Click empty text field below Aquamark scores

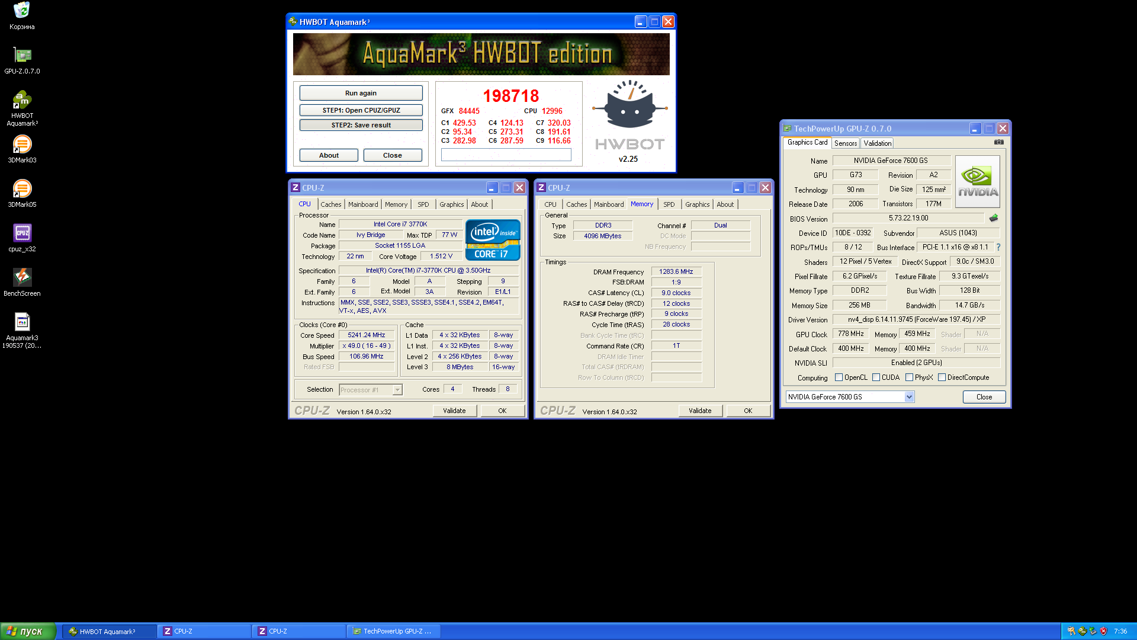point(506,155)
